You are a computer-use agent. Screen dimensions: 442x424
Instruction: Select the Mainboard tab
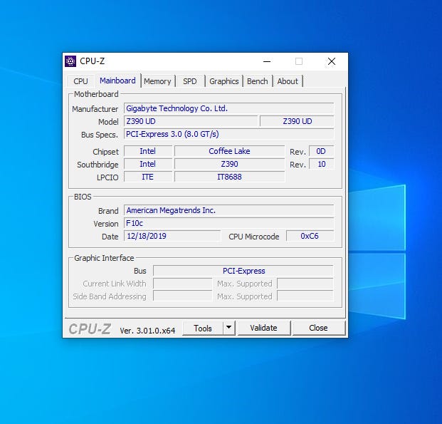118,81
